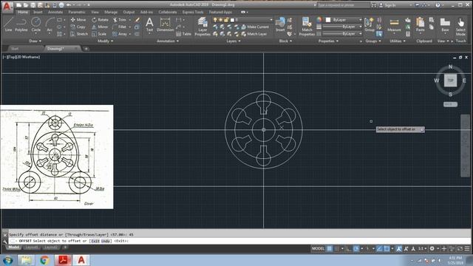Expand the Properties panel
This screenshot has width=473, height=266.
(x=328, y=41)
